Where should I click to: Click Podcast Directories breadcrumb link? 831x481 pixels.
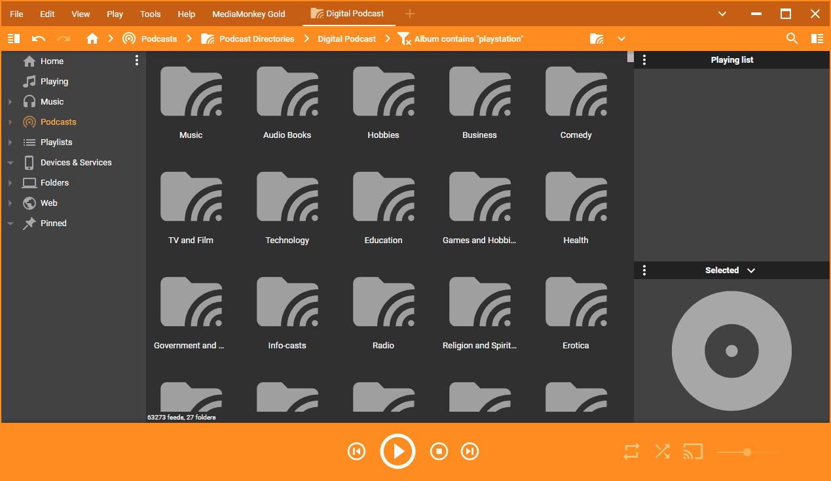tap(257, 39)
